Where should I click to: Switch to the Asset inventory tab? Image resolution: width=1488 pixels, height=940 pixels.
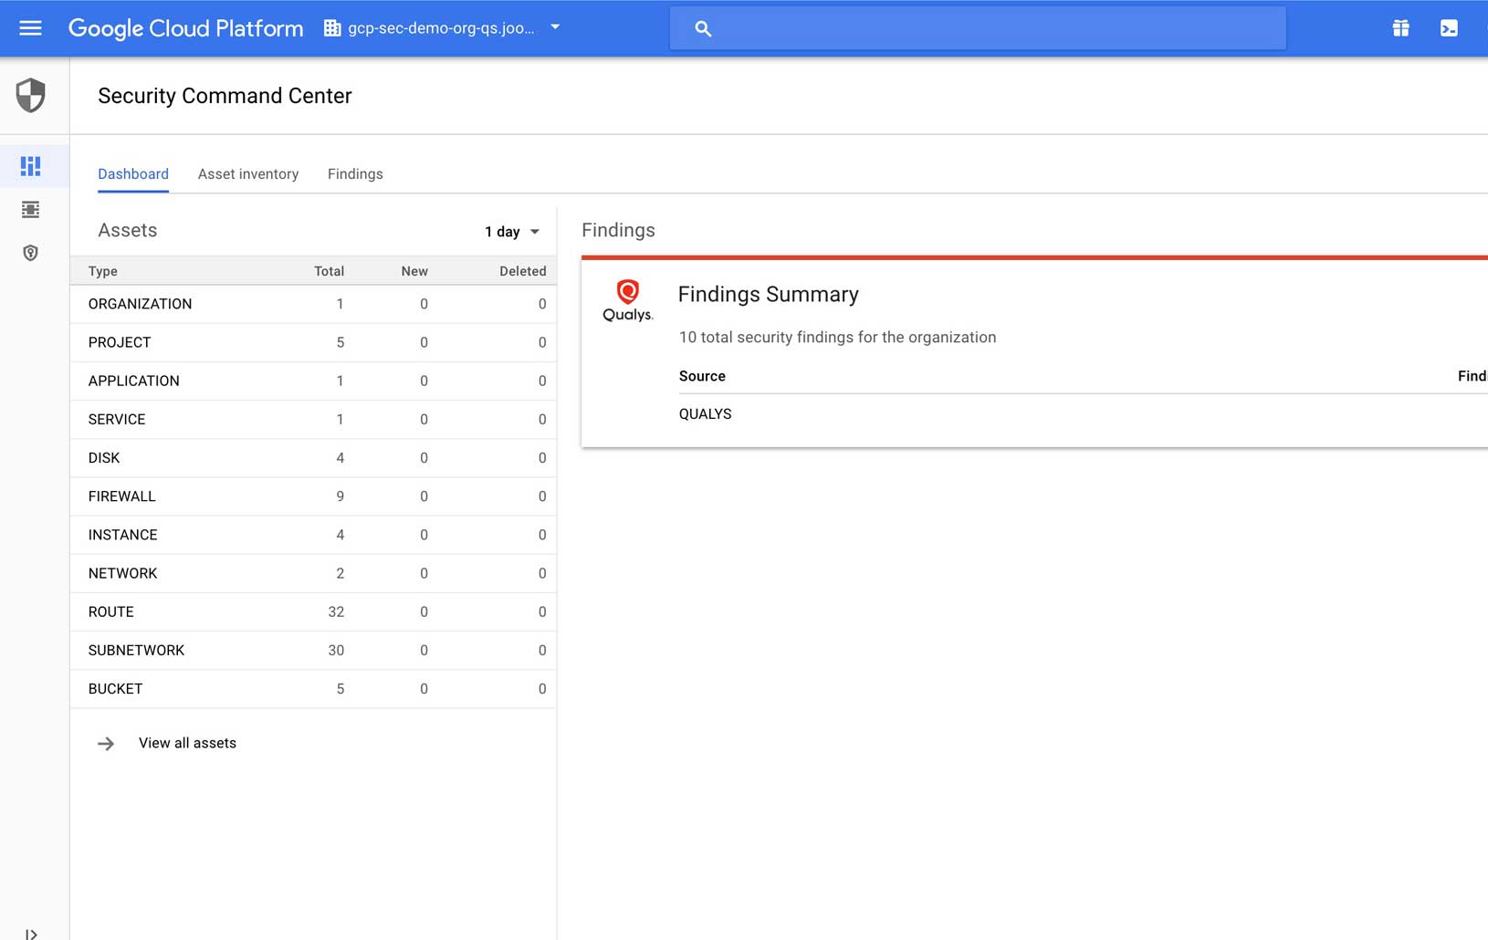click(248, 174)
